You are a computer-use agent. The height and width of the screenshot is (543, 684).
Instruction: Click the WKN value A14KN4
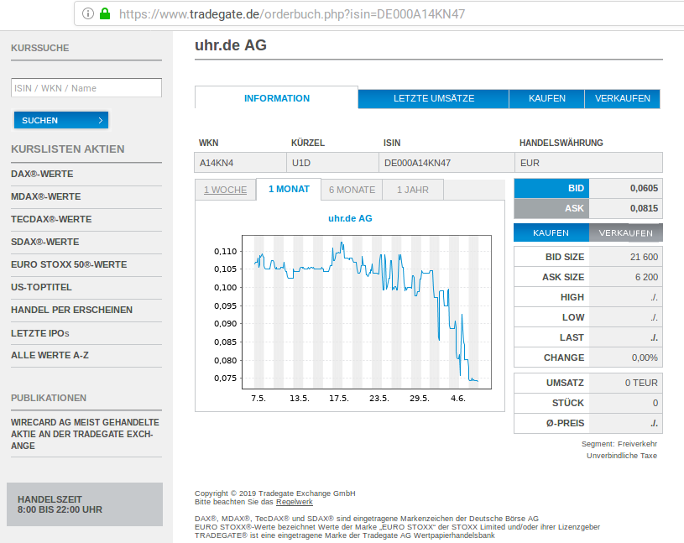pos(217,163)
